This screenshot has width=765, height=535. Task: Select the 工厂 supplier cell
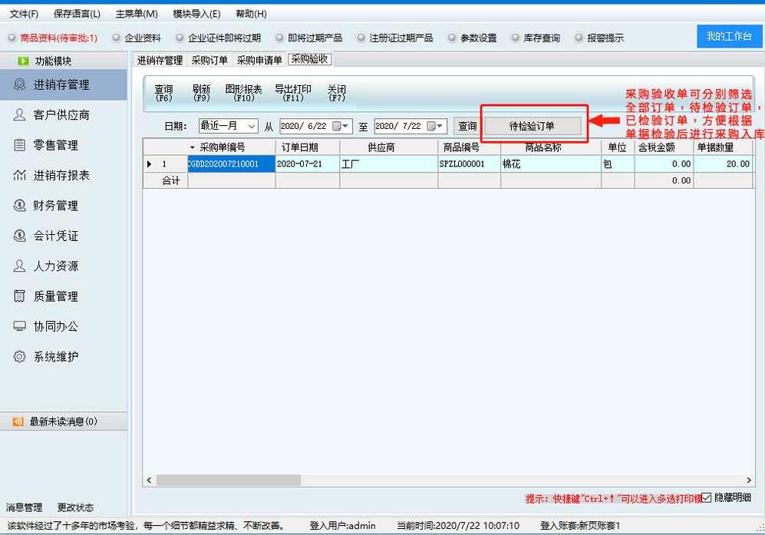pyautogui.click(x=389, y=164)
